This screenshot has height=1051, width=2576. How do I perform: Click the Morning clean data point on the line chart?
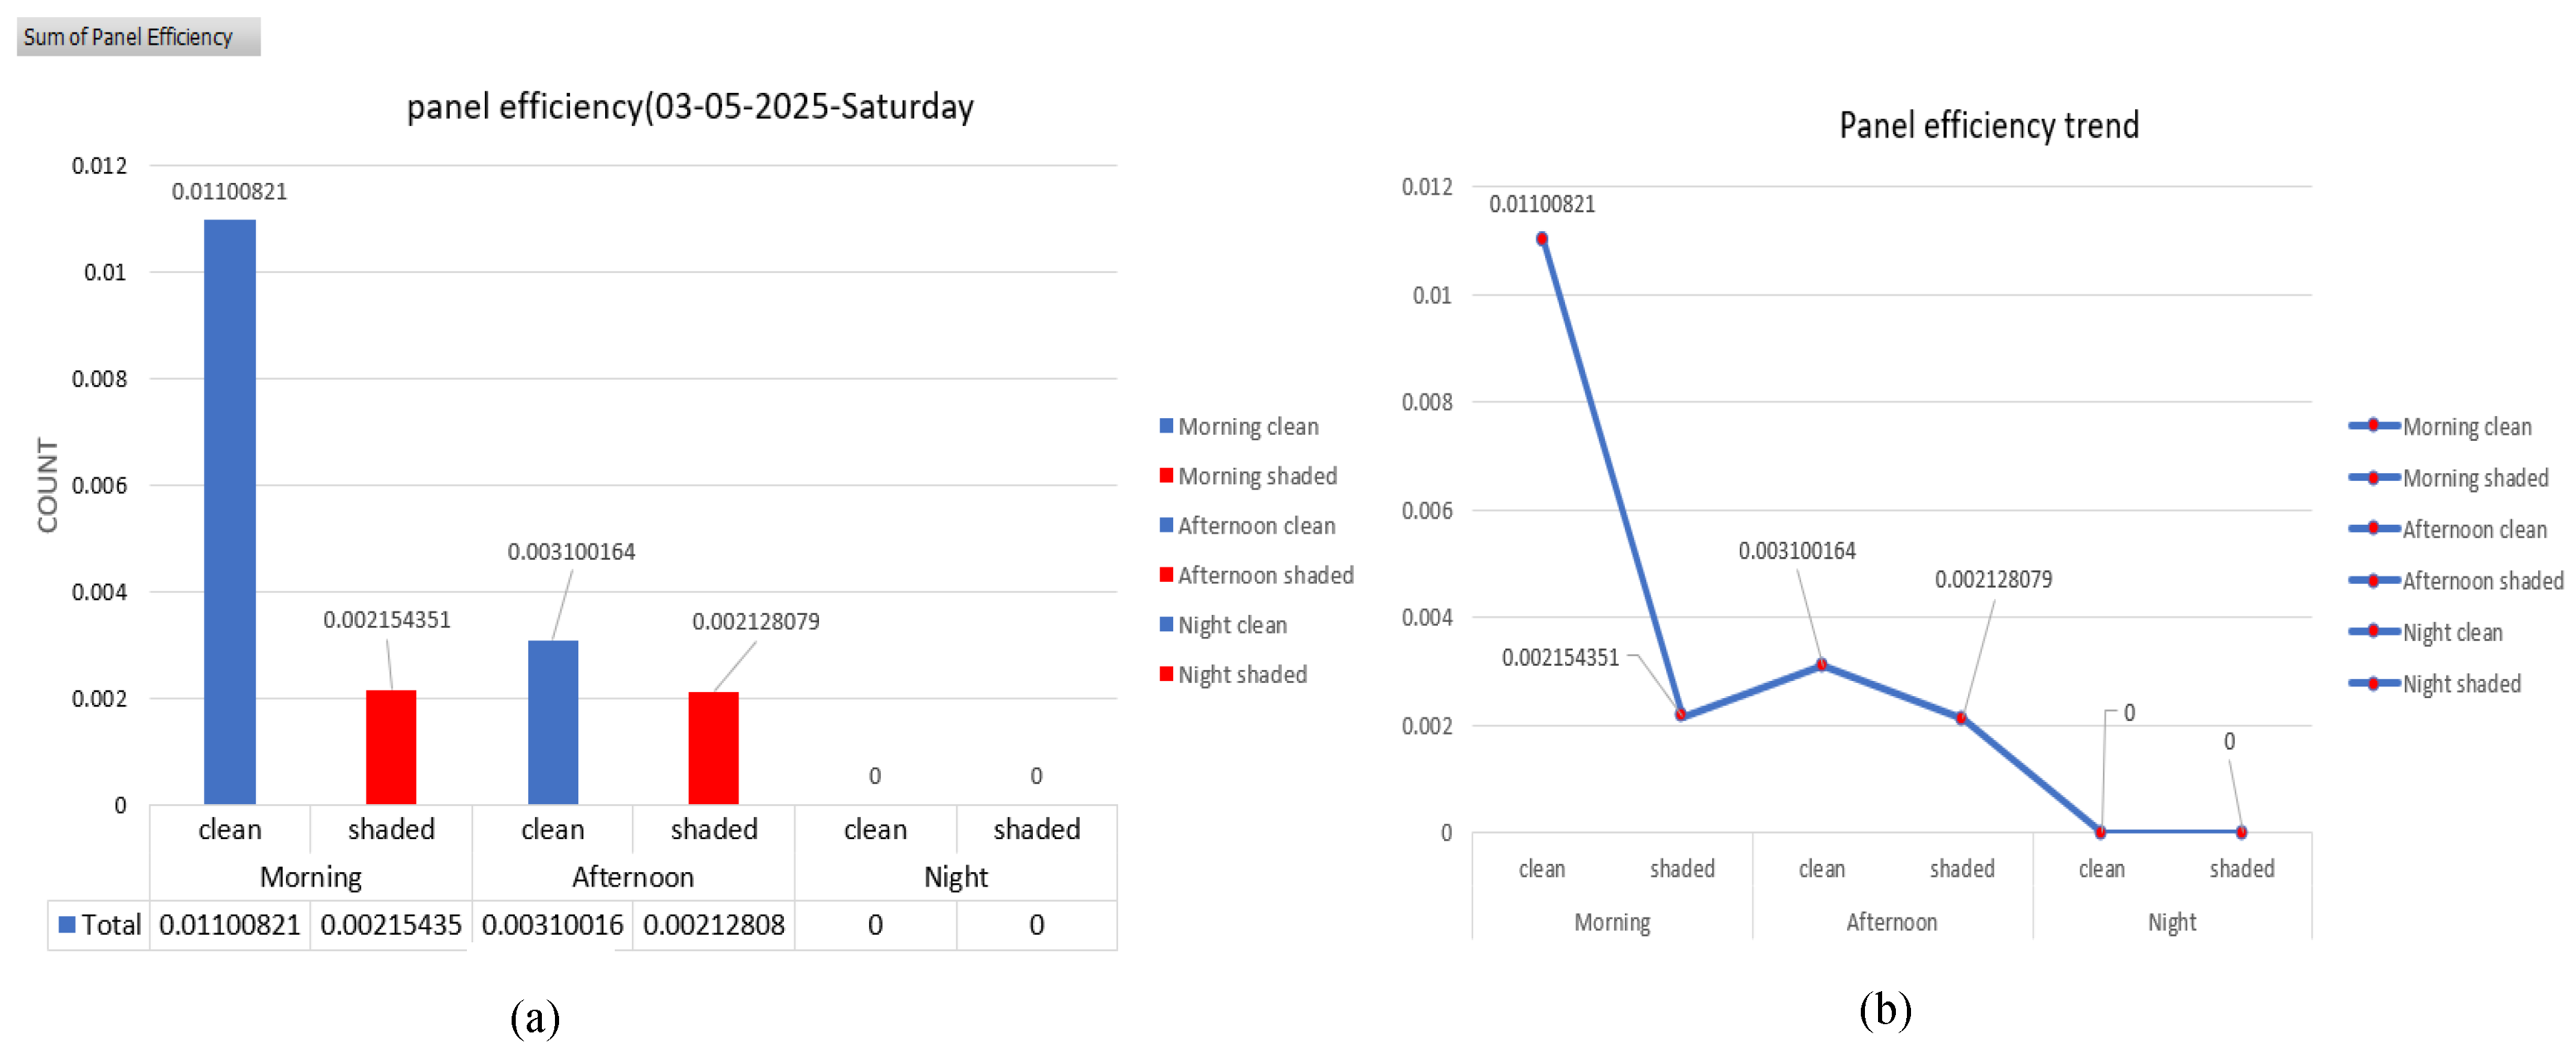click(x=1542, y=239)
